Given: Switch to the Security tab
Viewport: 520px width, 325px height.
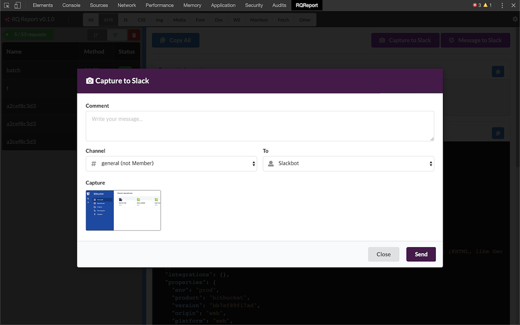Looking at the screenshot, I should 254,5.
